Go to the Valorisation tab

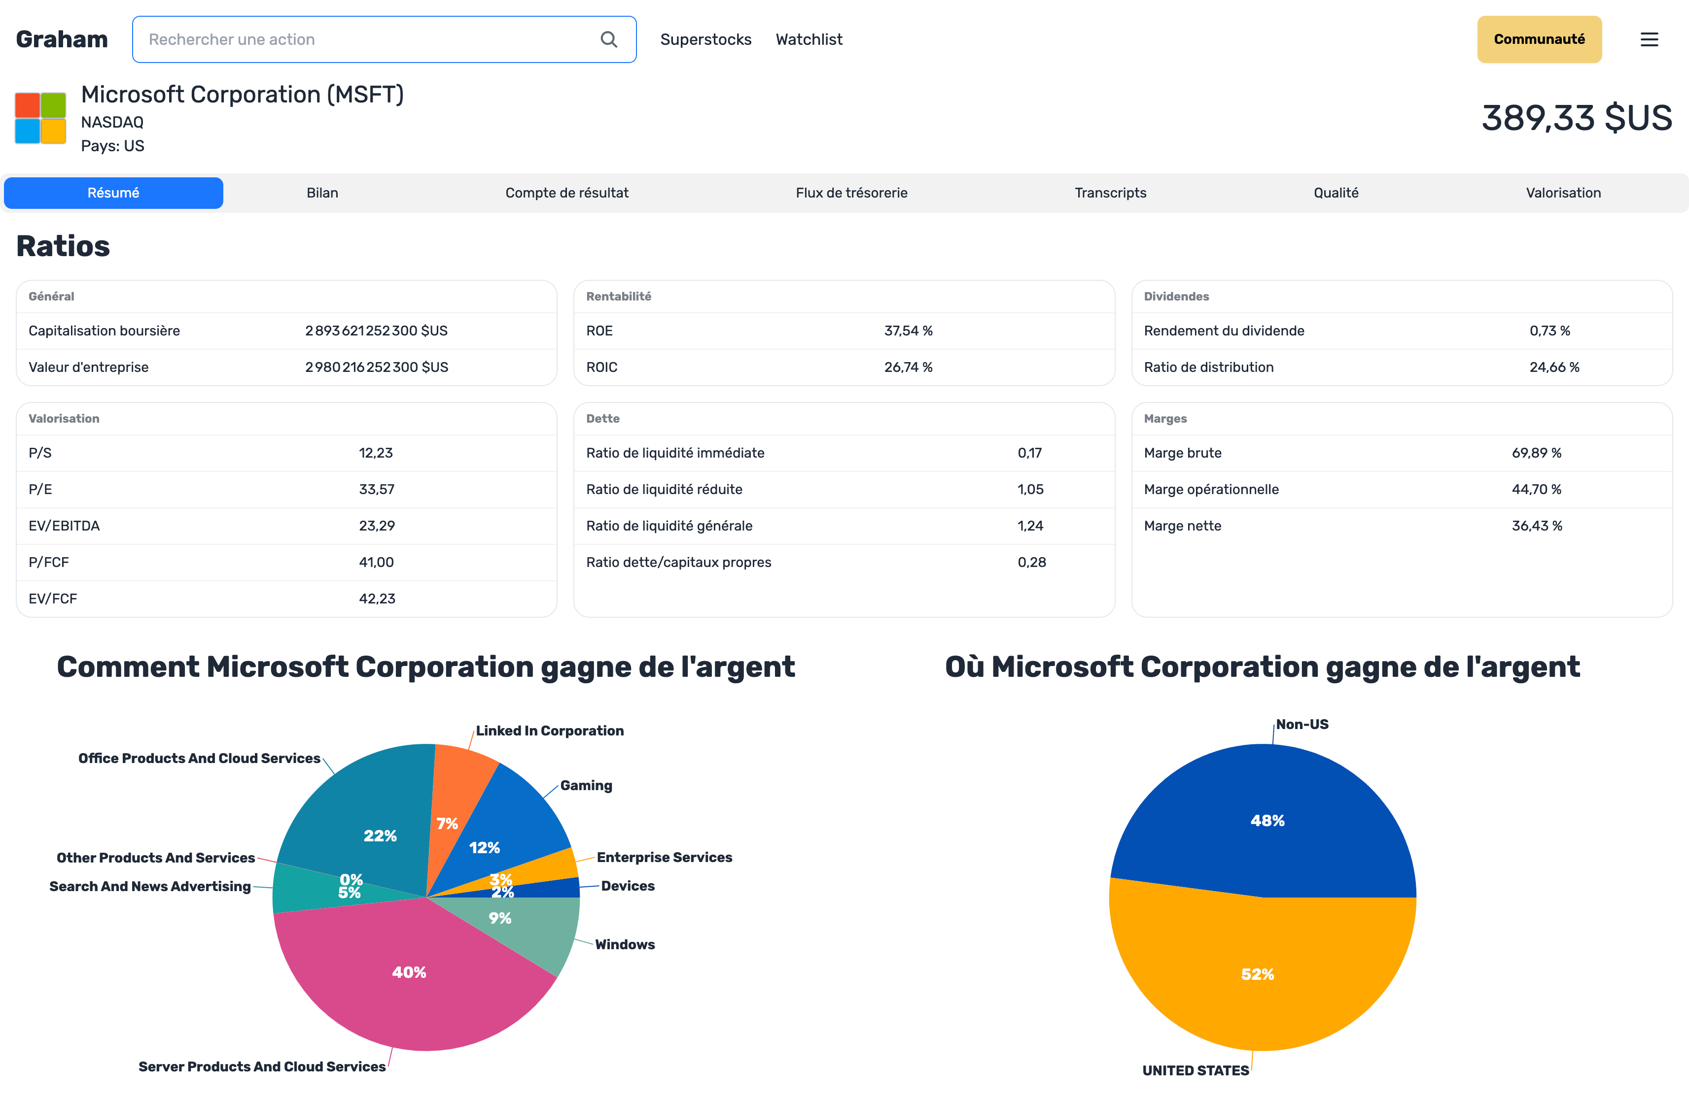tap(1563, 193)
